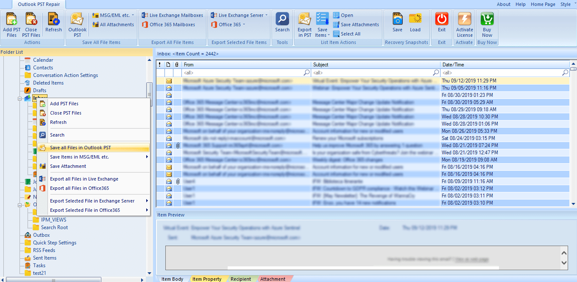Select Save all Files in Outlook PST
This screenshot has height=282, width=577.
pyautogui.click(x=93, y=148)
